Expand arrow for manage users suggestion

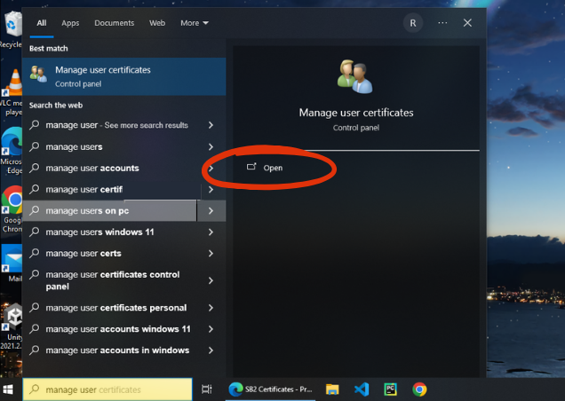[x=211, y=147]
